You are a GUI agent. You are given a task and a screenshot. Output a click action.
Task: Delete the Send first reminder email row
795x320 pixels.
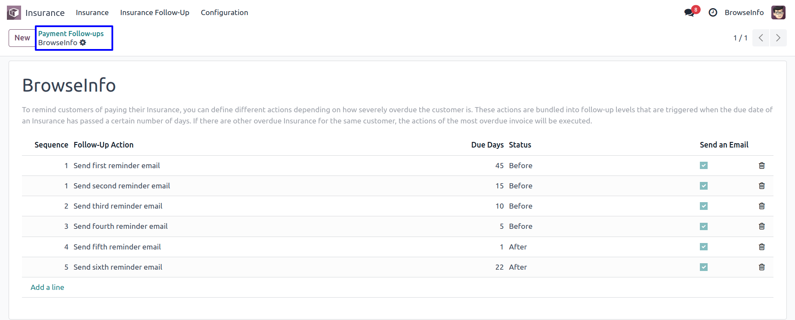(x=762, y=166)
